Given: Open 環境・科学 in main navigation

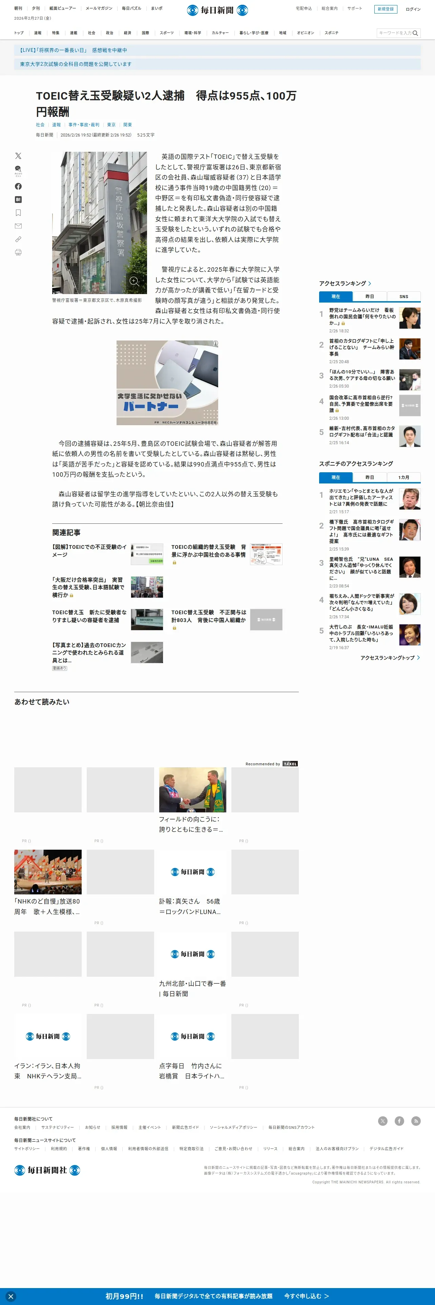Looking at the screenshot, I should (x=192, y=33).
